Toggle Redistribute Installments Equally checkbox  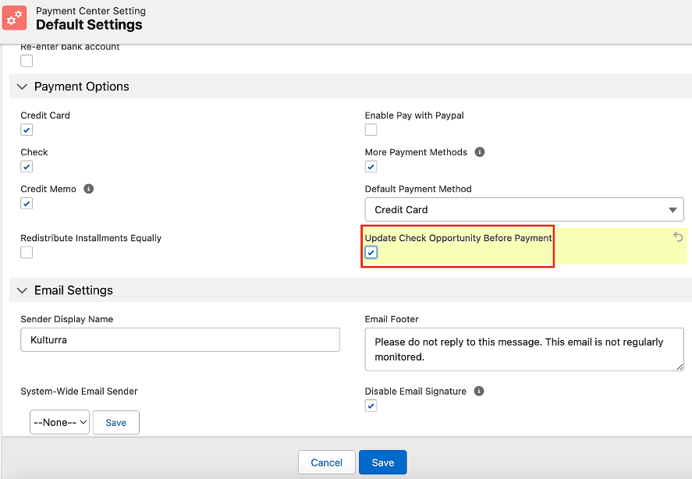point(27,253)
